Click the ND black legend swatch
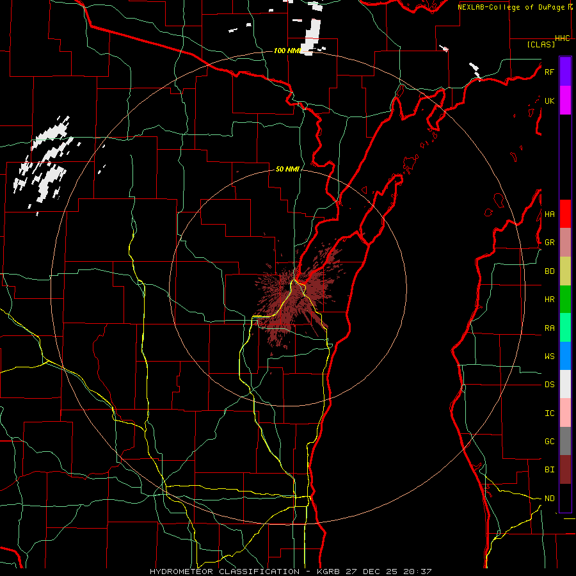The image size is (576, 576). coord(565,498)
